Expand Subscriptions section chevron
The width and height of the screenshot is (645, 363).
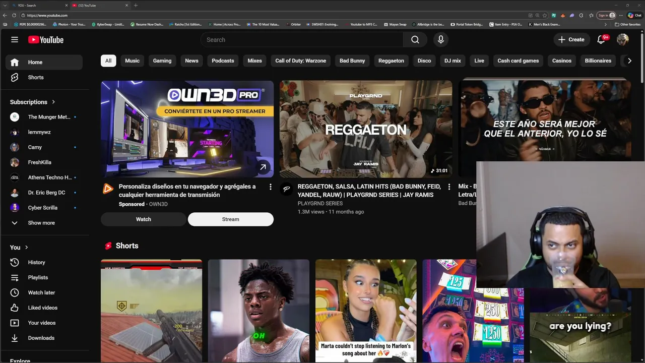pos(53,102)
